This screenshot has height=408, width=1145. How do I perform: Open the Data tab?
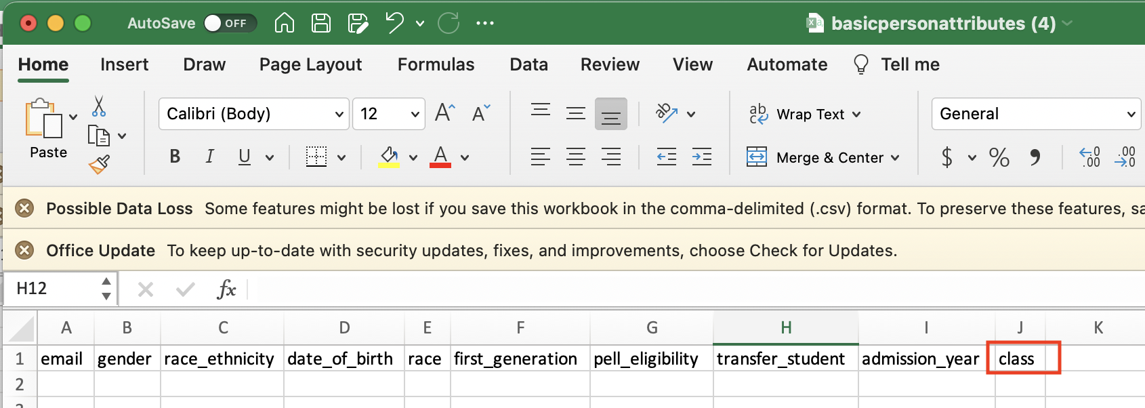coord(528,64)
